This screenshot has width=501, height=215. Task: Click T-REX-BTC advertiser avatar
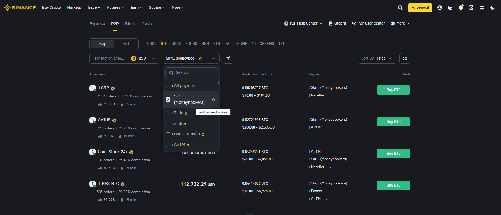coord(93,184)
